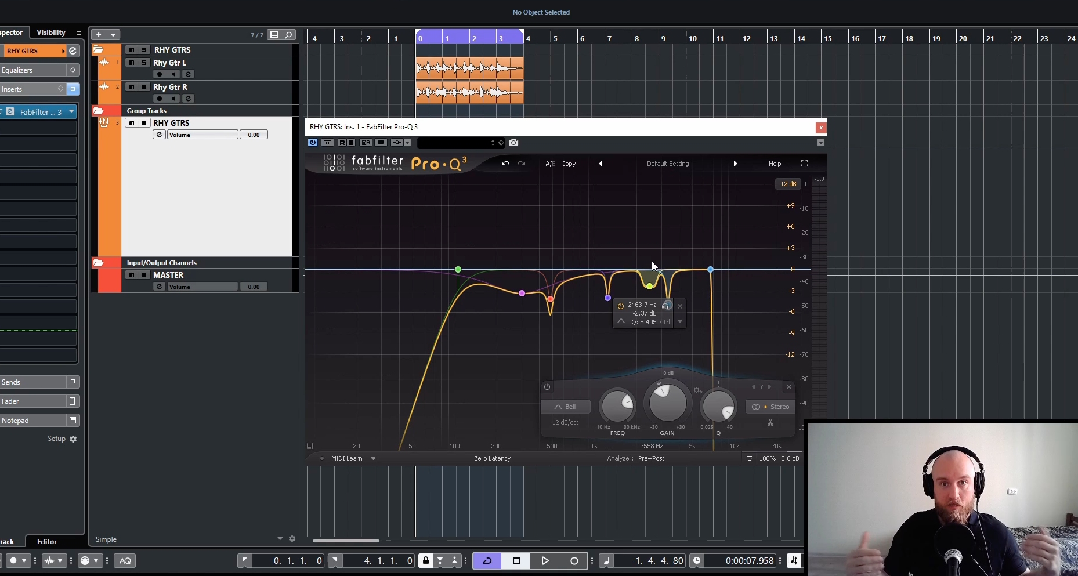Click the transport Record button
Image resolution: width=1078 pixels, height=576 pixels.
[x=574, y=560]
